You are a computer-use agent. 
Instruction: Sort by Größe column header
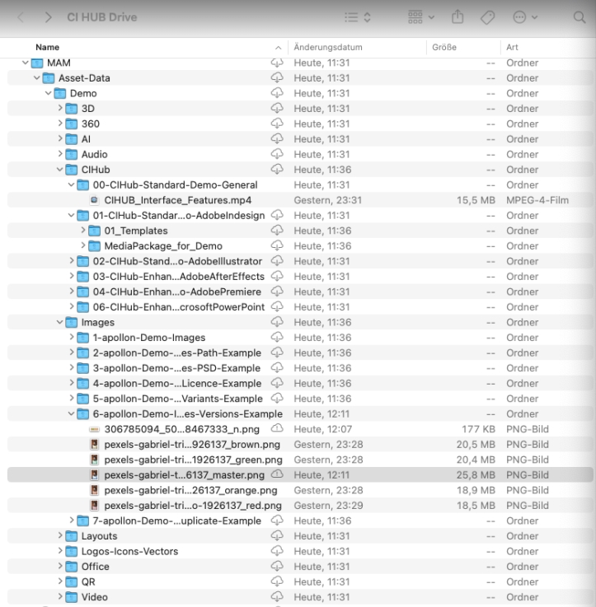tap(444, 47)
